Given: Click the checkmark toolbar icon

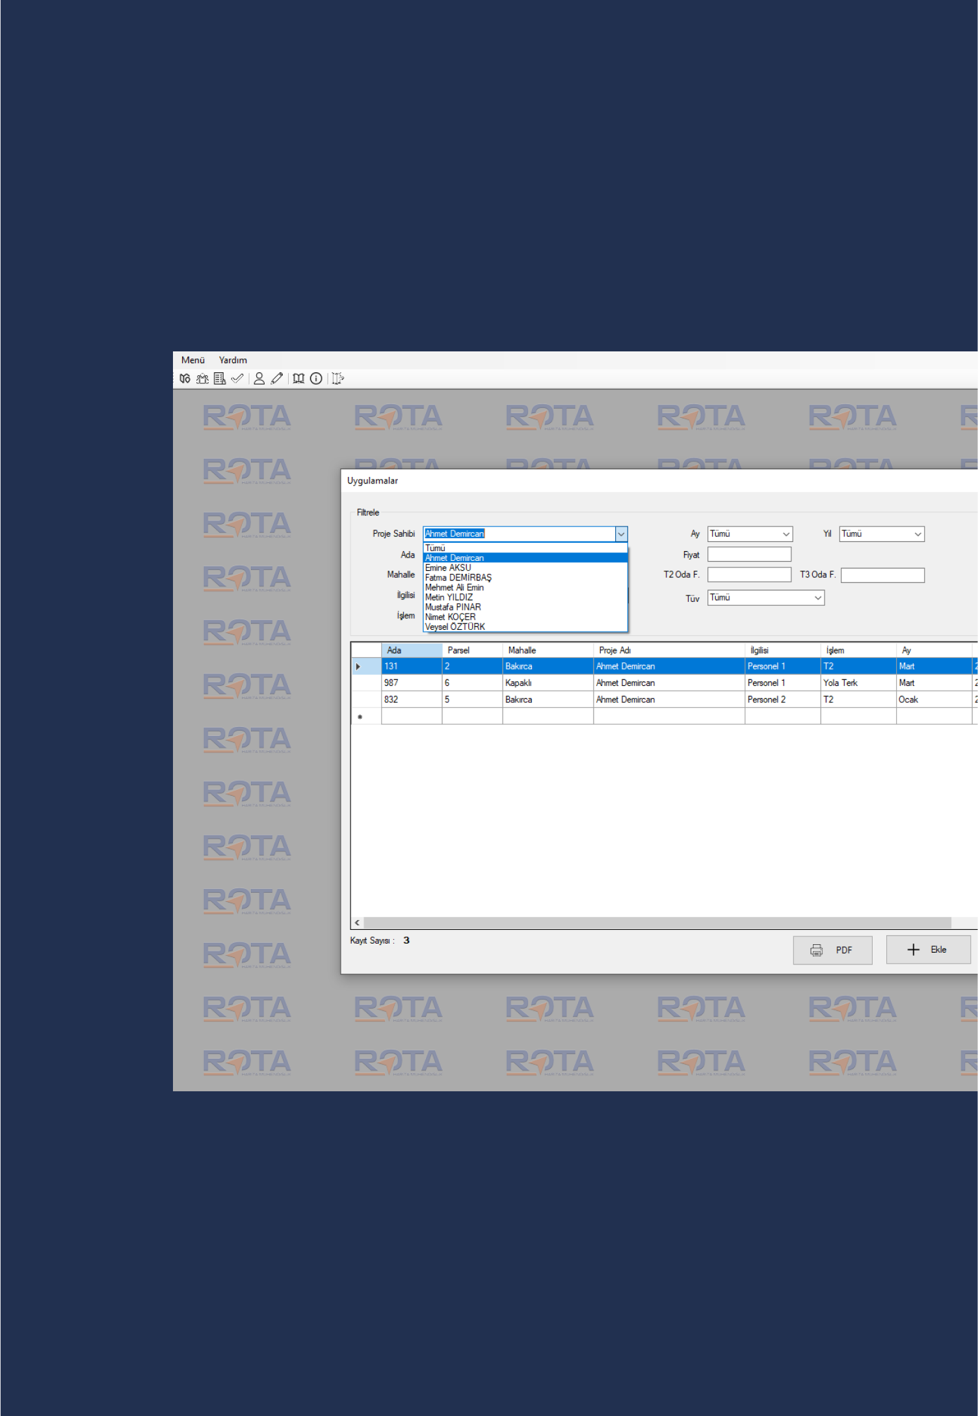Looking at the screenshot, I should (x=237, y=379).
